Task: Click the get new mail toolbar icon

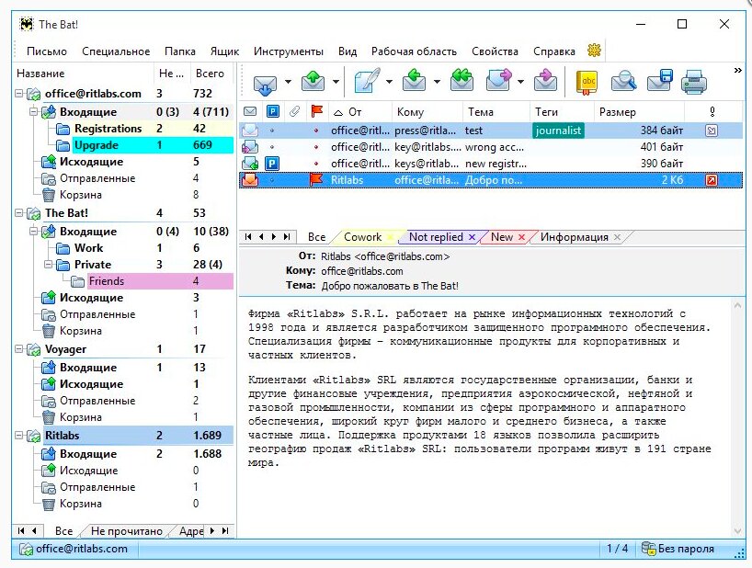Action: point(264,83)
